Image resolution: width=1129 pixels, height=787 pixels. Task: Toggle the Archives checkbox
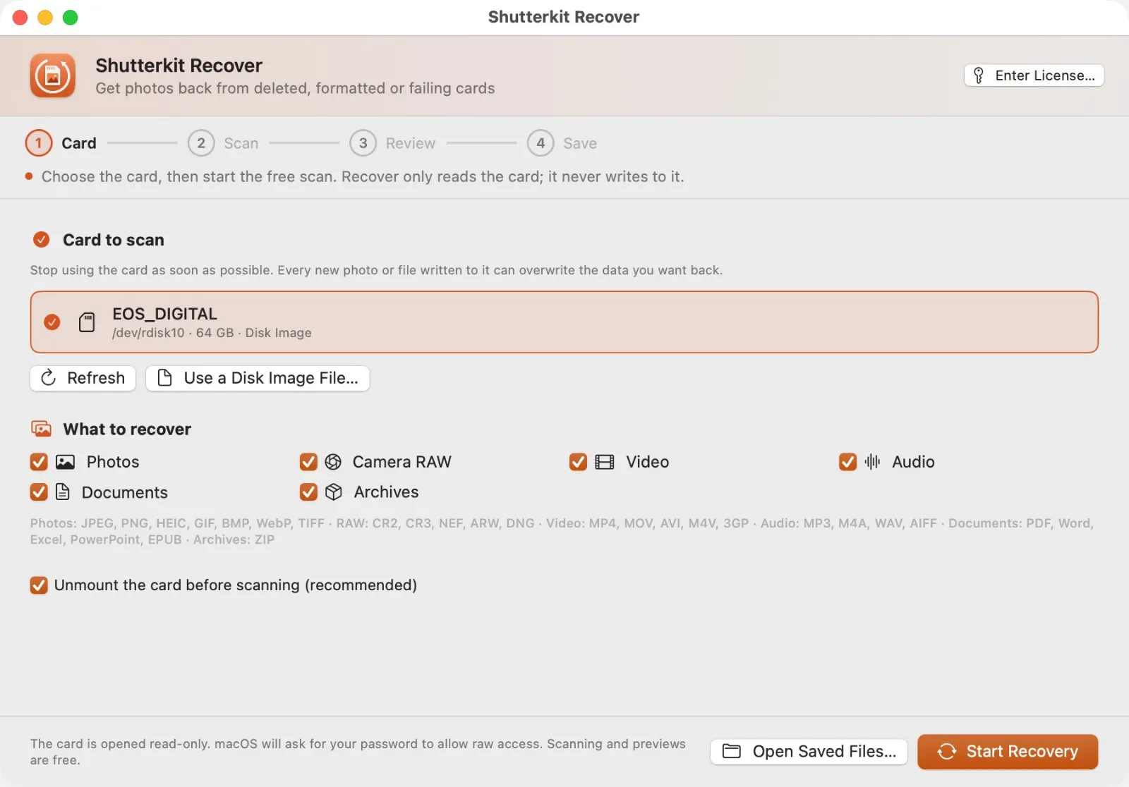[308, 492]
